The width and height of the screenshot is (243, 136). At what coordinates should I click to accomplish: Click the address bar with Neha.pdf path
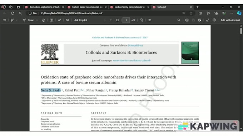[x=71, y=13]
